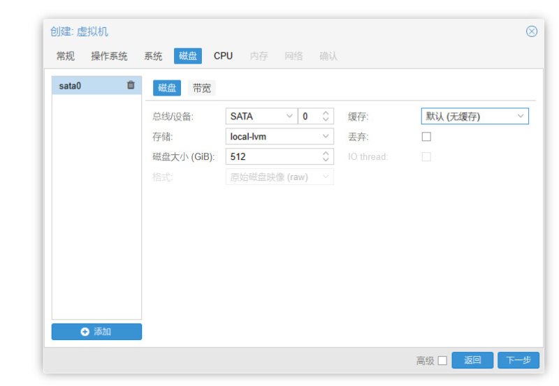Switch to the 带宽 bandwidth sub-tab

(x=202, y=88)
